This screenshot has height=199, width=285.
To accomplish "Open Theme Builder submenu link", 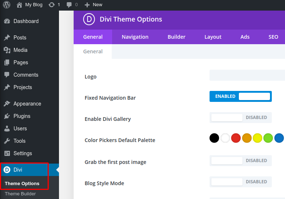I will coord(20,194).
